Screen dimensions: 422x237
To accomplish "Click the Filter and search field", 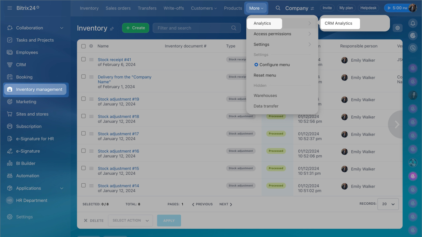I will coord(195,28).
